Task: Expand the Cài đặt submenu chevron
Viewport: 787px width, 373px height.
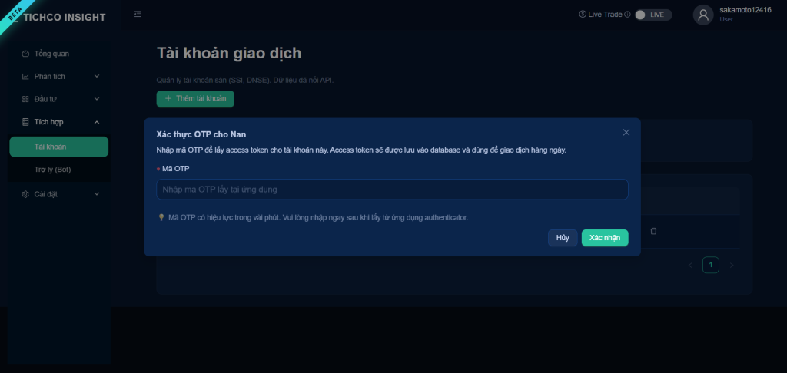Action: pos(97,194)
